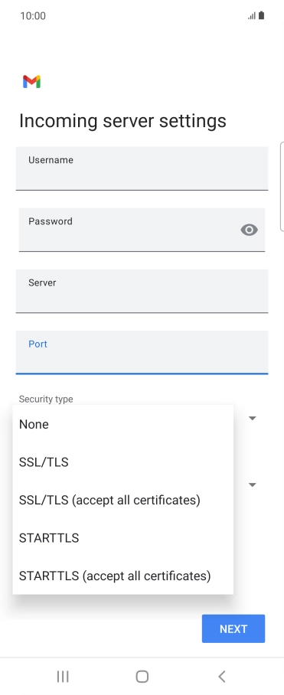Tap the battery icon in status bar
The image size is (284, 695).
[x=261, y=15]
